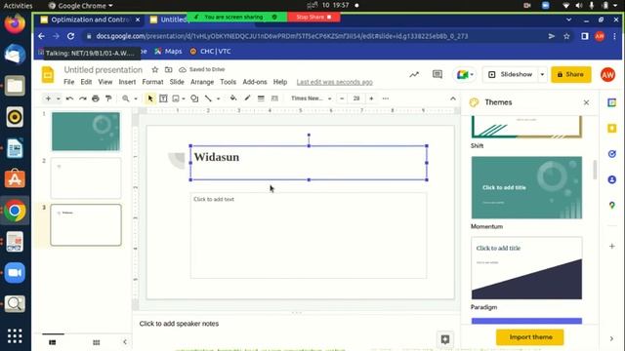Click the yellow Share button
625x351 pixels.
point(570,74)
